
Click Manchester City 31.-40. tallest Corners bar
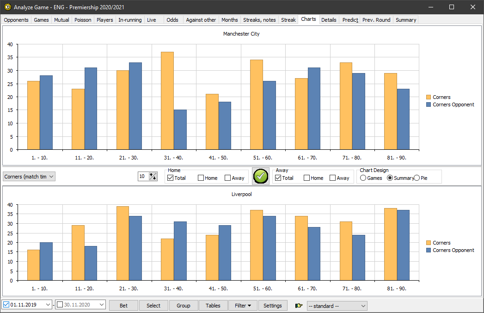tap(167, 100)
